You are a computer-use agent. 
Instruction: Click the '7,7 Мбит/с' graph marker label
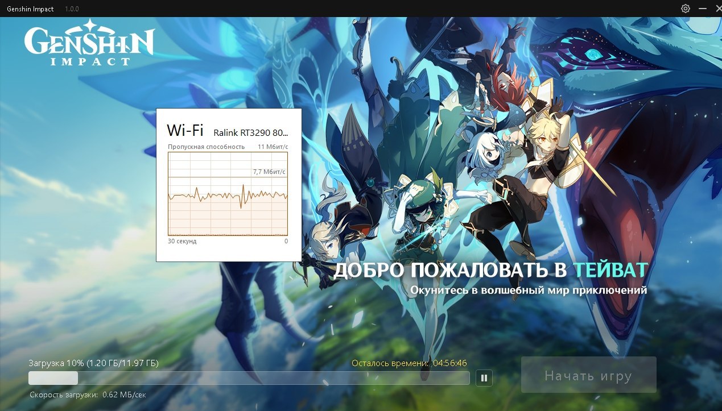[x=269, y=172]
